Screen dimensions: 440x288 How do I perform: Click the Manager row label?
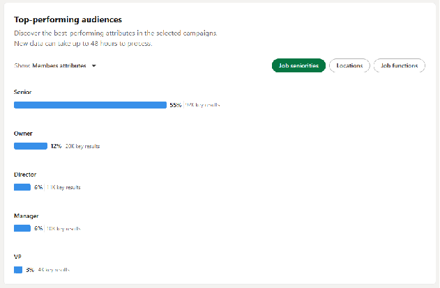point(26,216)
